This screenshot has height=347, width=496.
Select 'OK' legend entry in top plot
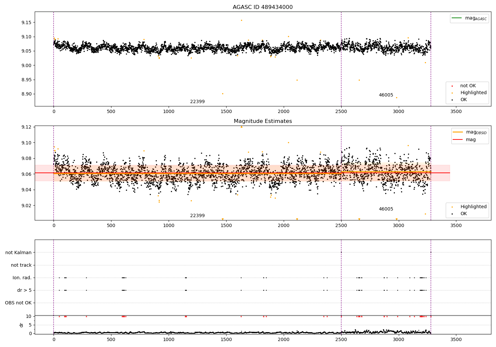pos(464,100)
